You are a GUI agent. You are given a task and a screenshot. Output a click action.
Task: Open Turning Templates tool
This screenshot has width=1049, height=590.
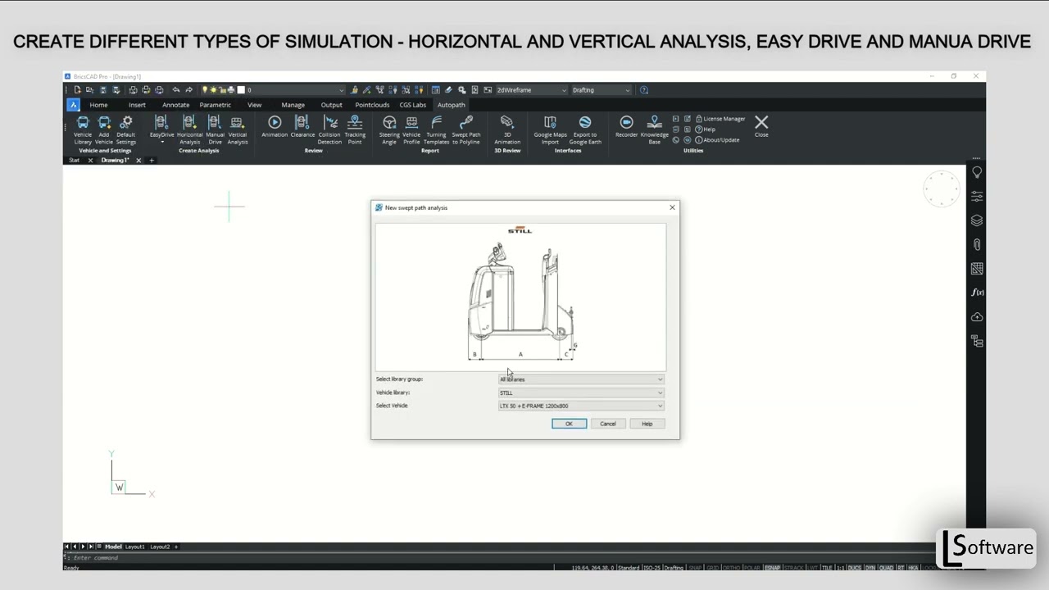(x=436, y=129)
